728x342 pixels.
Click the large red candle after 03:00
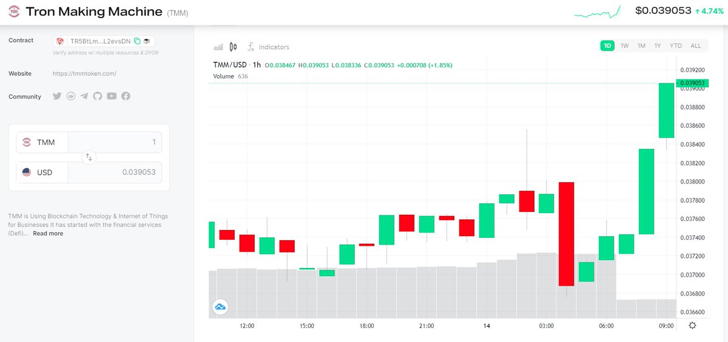(567, 234)
